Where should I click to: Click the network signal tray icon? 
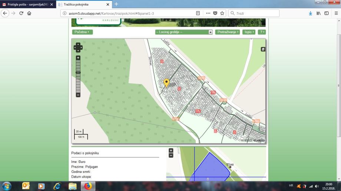coord(311,186)
